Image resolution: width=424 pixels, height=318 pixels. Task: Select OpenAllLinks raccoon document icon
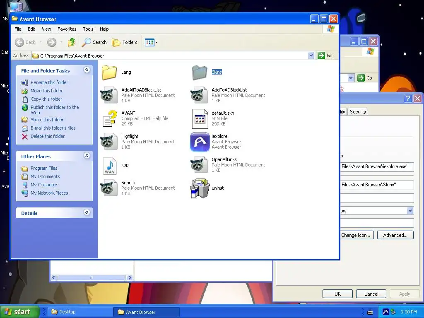200,165
